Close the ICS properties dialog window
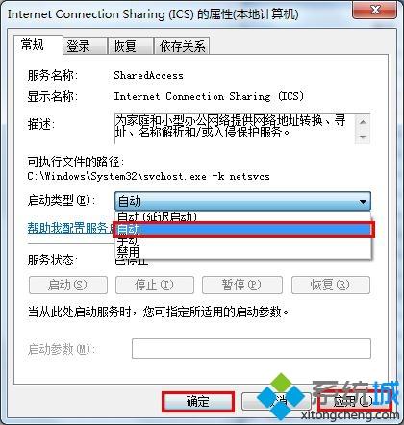Image resolution: width=404 pixels, height=425 pixels. pos(375,10)
